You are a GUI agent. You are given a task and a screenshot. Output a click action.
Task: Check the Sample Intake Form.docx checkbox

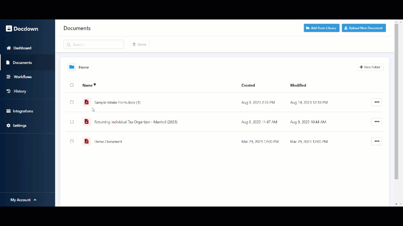(72, 102)
